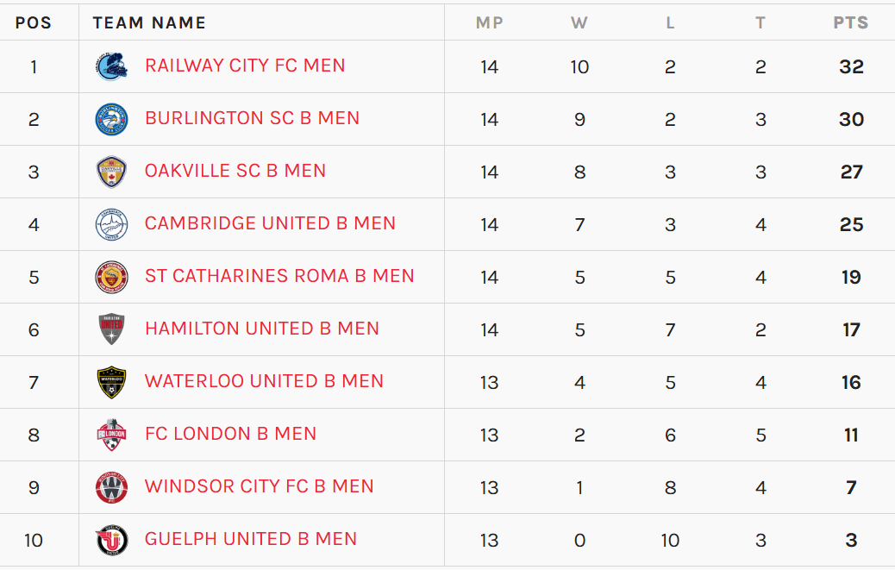The width and height of the screenshot is (895, 570).
Task: Visit St Catharines Roma B Men page
Action: (x=279, y=276)
